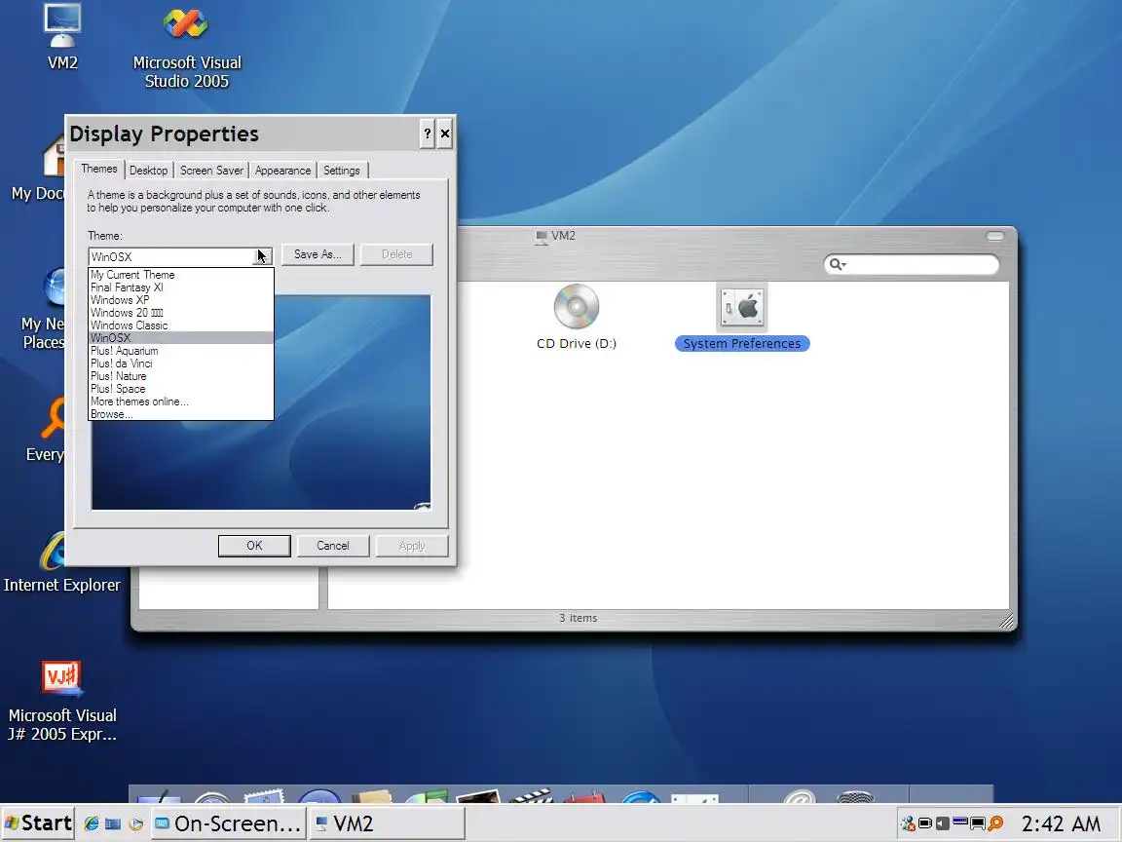Choose My Current Theme from the list
This screenshot has width=1122, height=842.
click(180, 275)
